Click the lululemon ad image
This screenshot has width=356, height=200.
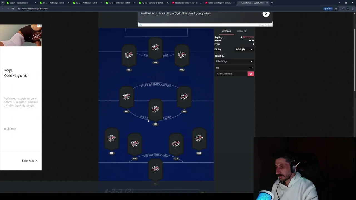pyautogui.click(x=21, y=35)
